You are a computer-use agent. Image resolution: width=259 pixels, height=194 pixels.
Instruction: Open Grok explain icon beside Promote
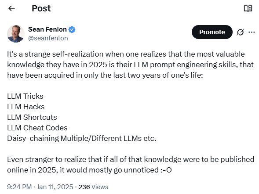pos(240,32)
